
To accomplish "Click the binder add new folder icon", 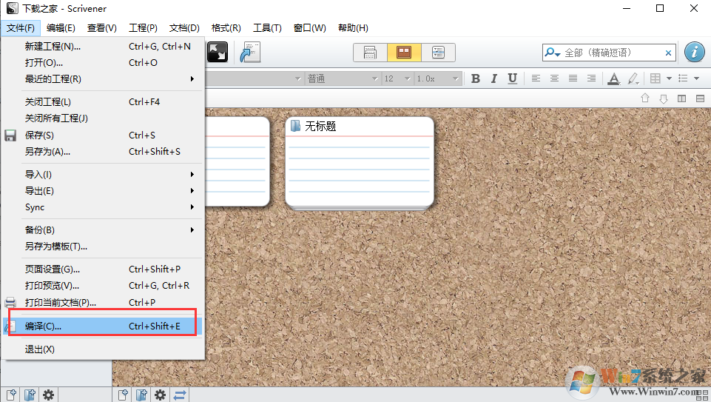I will (x=30, y=395).
